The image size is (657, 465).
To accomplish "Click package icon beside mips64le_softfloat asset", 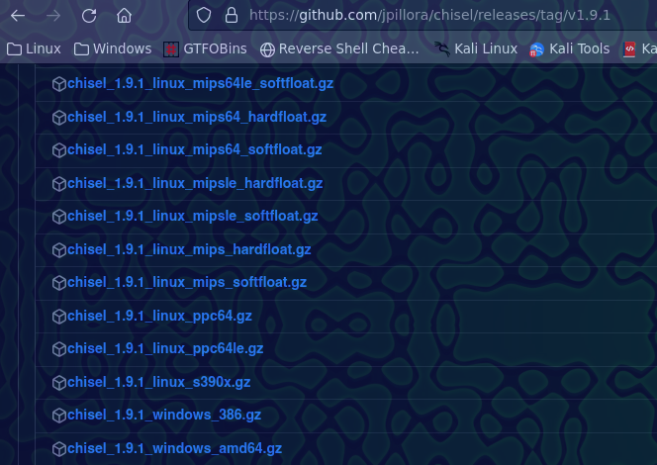I will click(x=59, y=84).
